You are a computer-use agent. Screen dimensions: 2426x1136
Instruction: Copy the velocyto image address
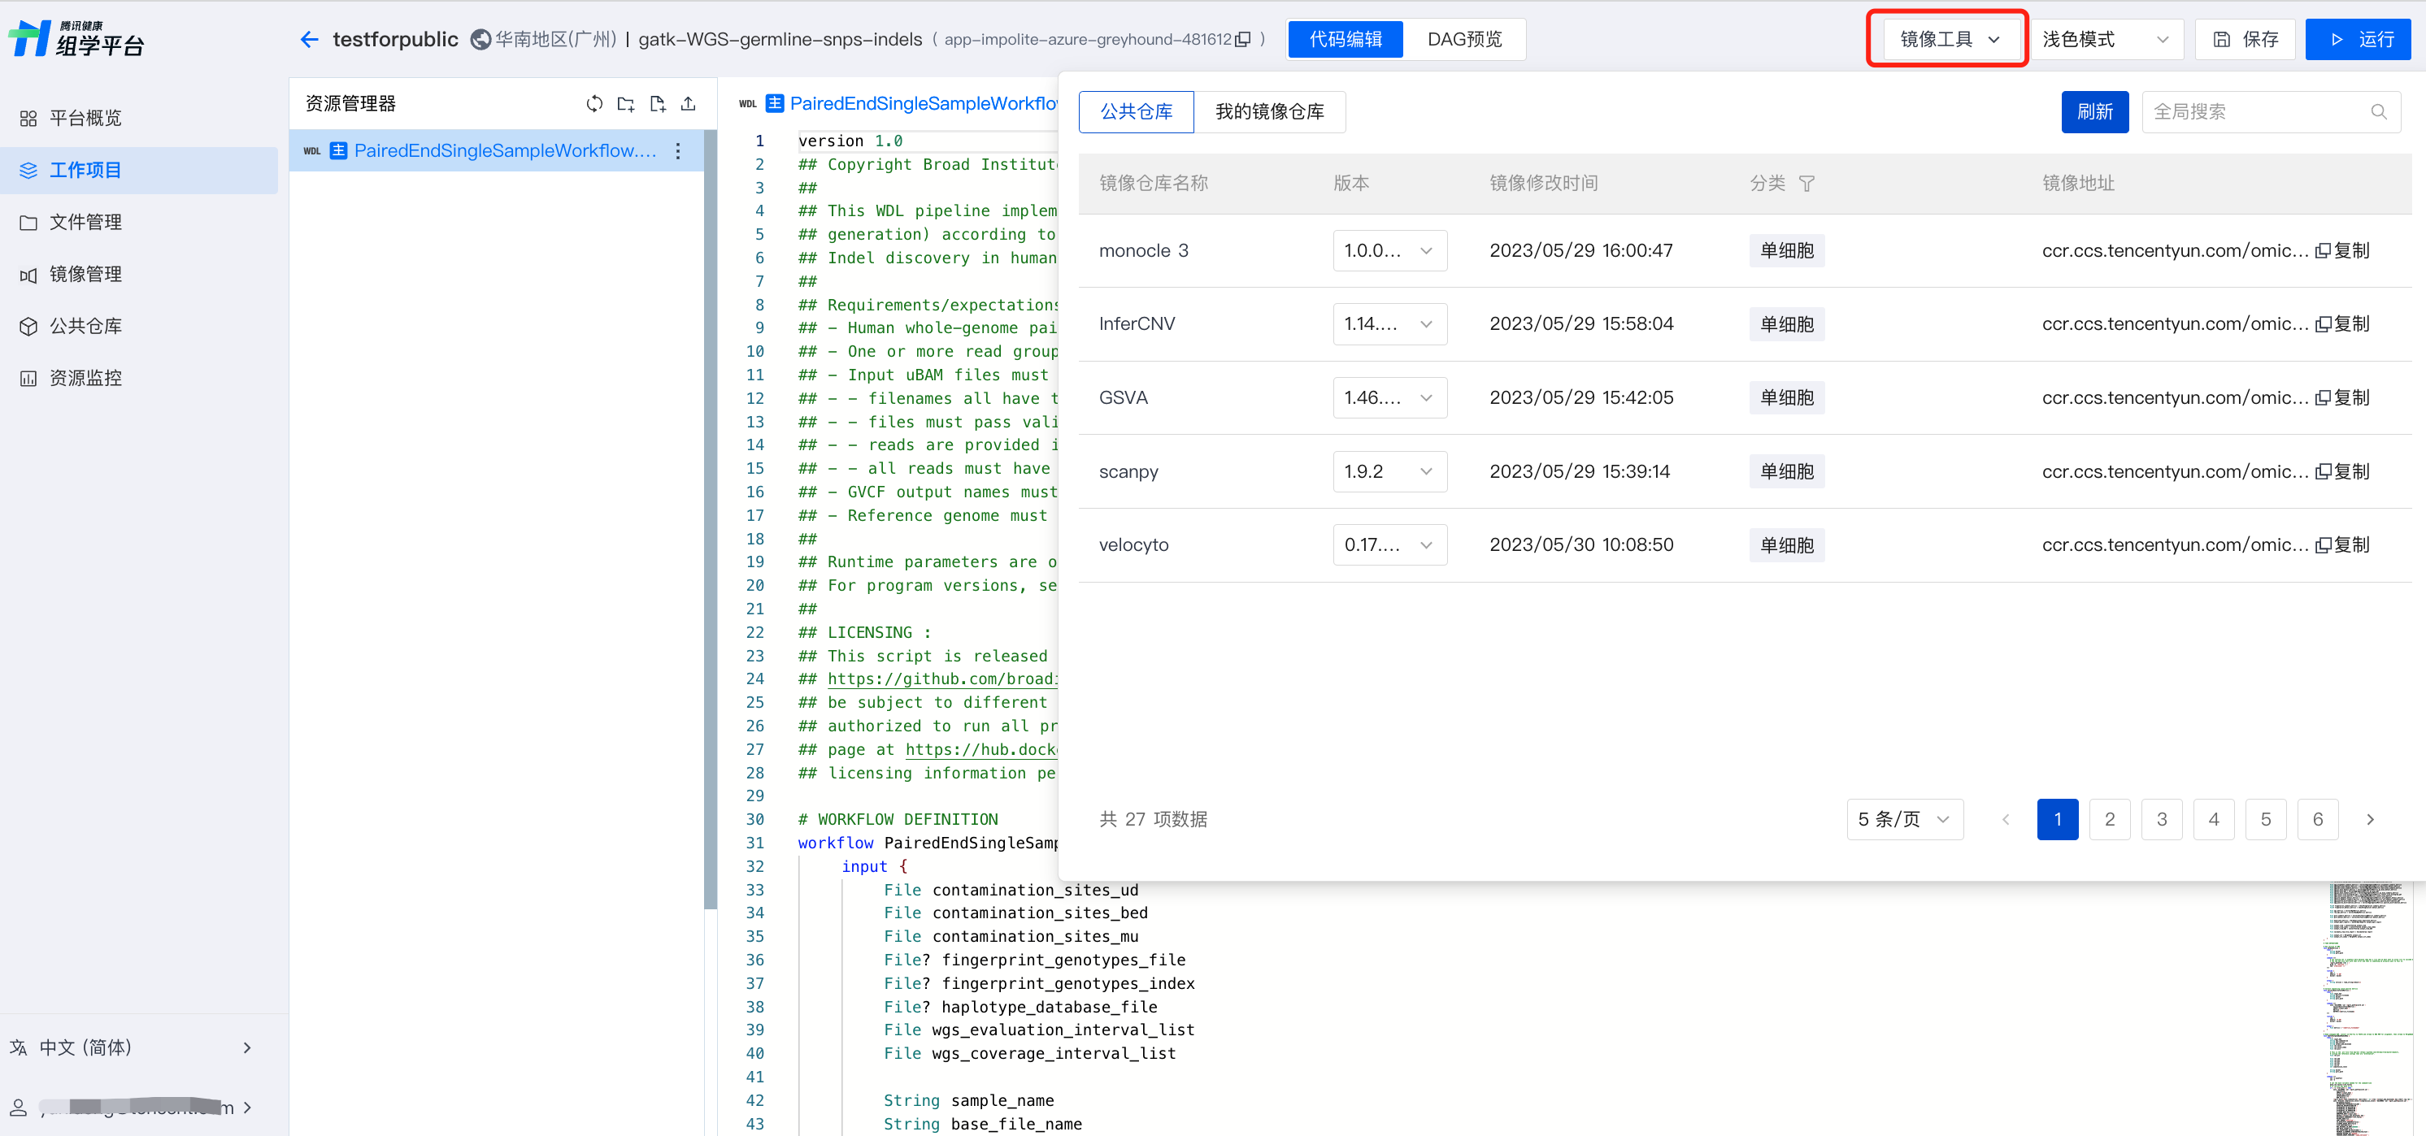2342,544
